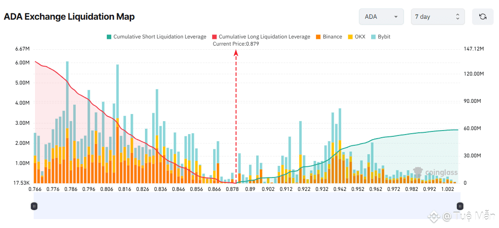Toggle the Binance legend series

(329, 37)
